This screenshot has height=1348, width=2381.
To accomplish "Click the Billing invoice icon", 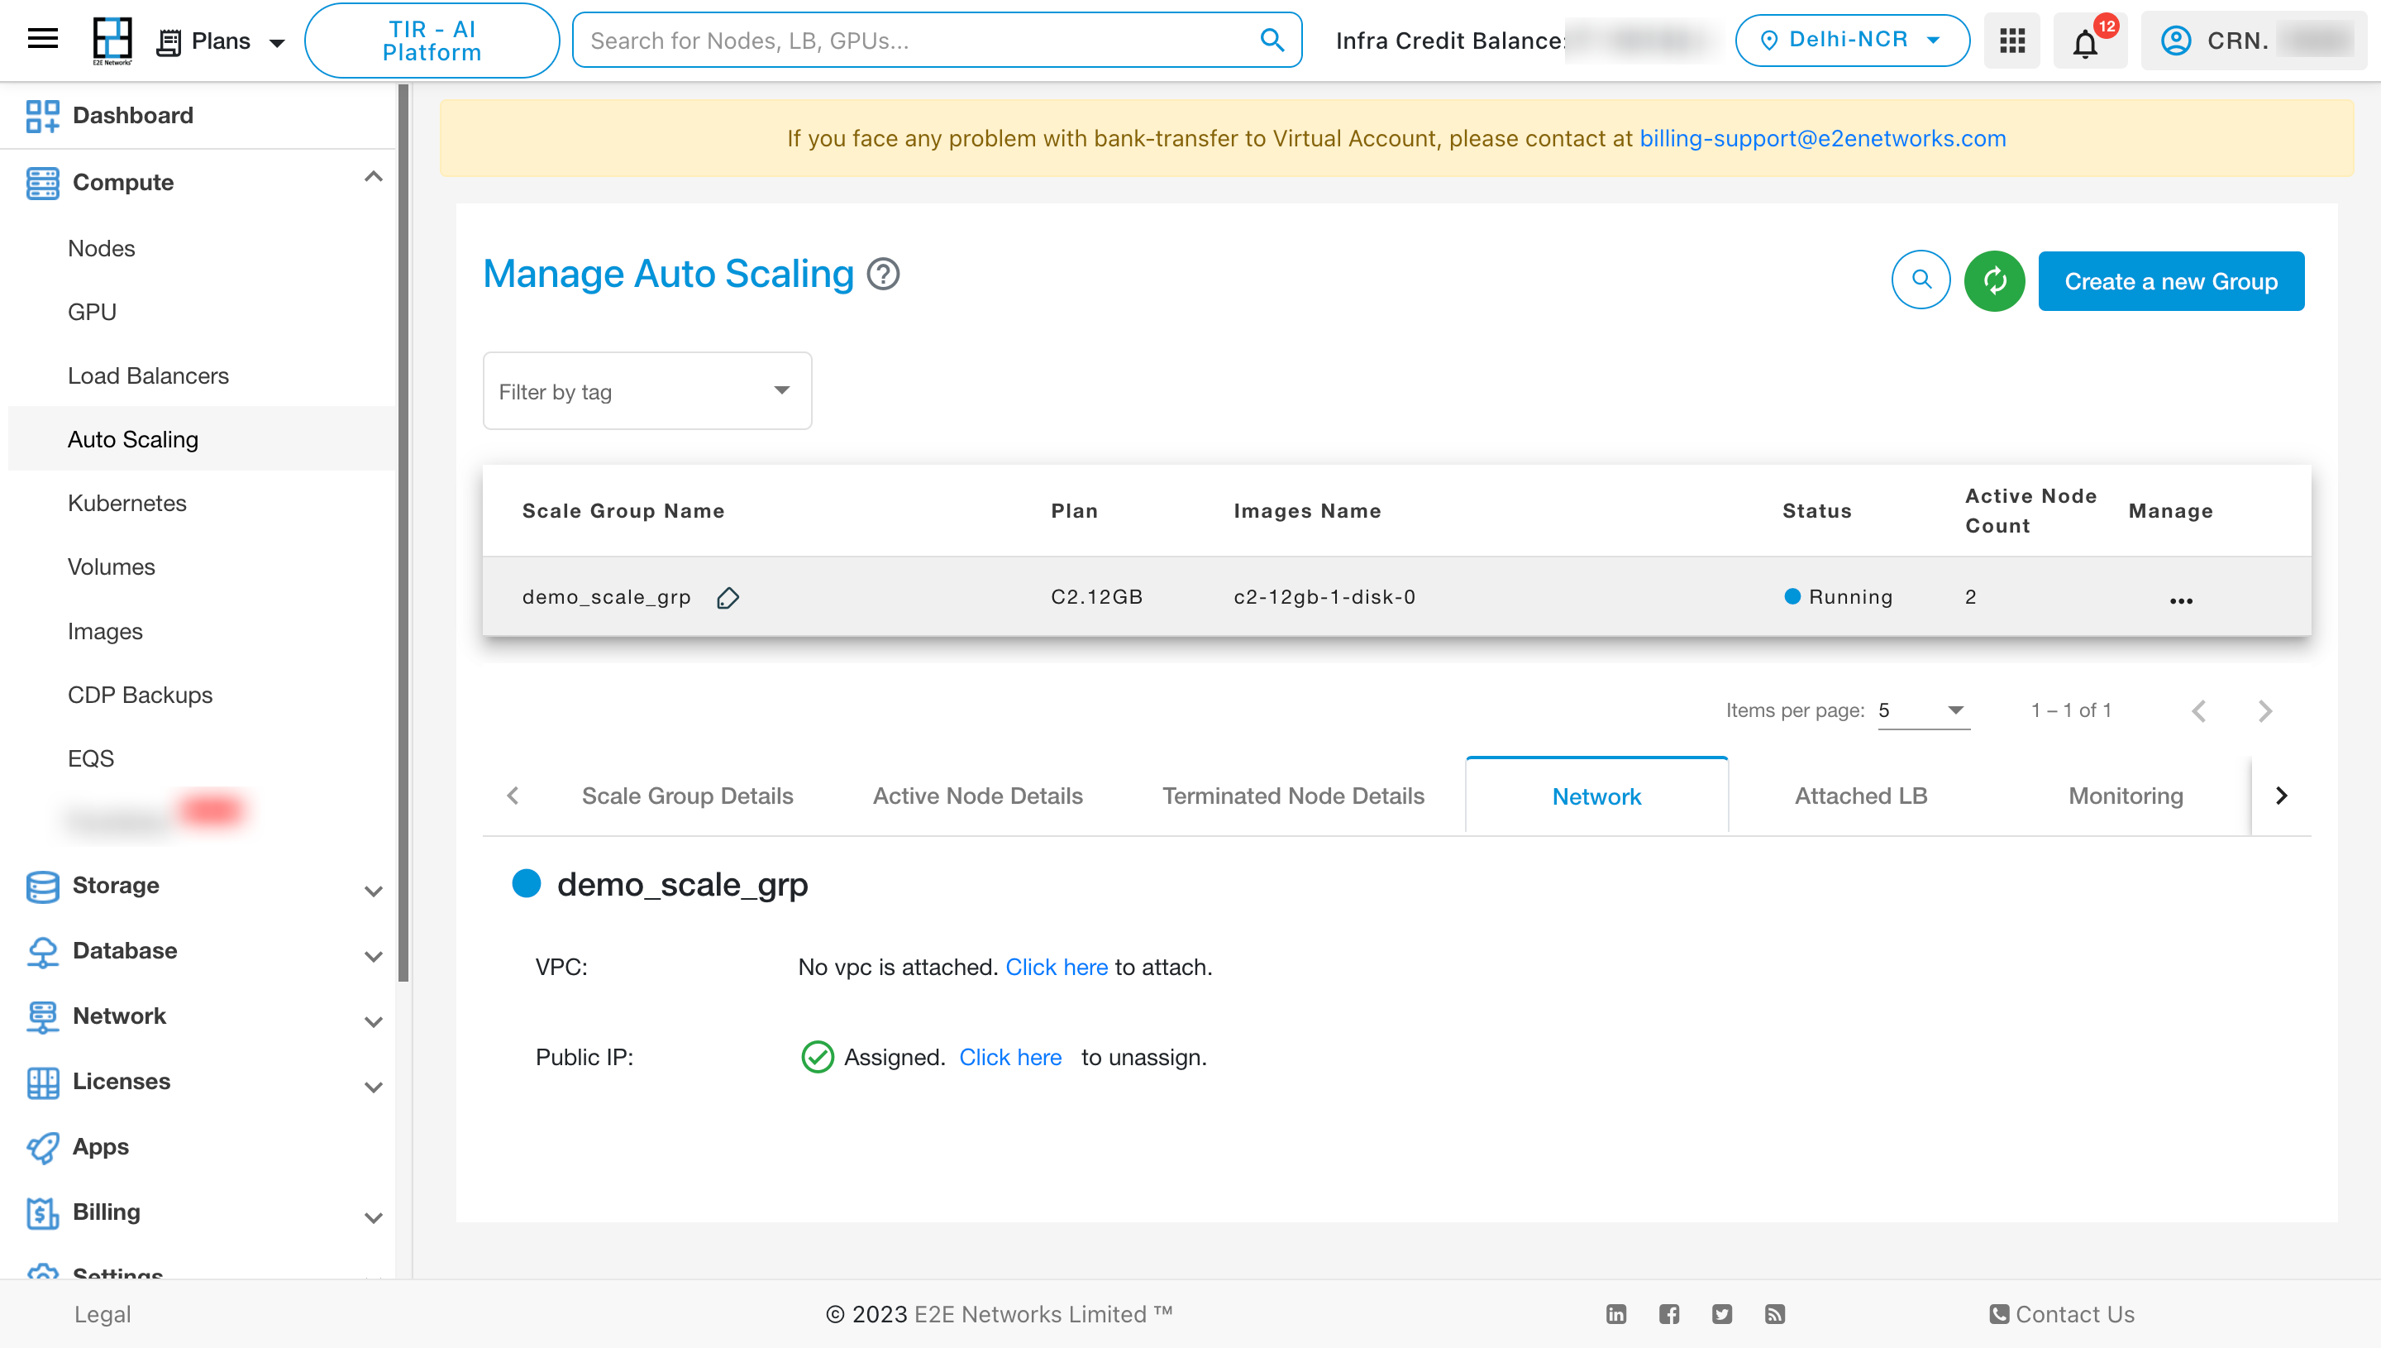I will [42, 1213].
